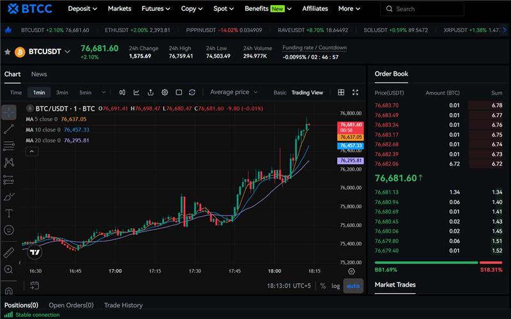Screen dimensions: 511x319
Task: Click the buy/sell ratio bar
Action: 438,263
